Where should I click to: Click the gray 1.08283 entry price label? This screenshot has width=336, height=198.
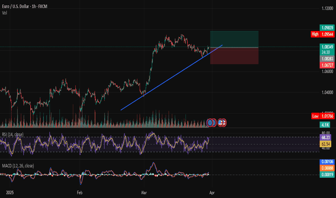tap(327, 59)
